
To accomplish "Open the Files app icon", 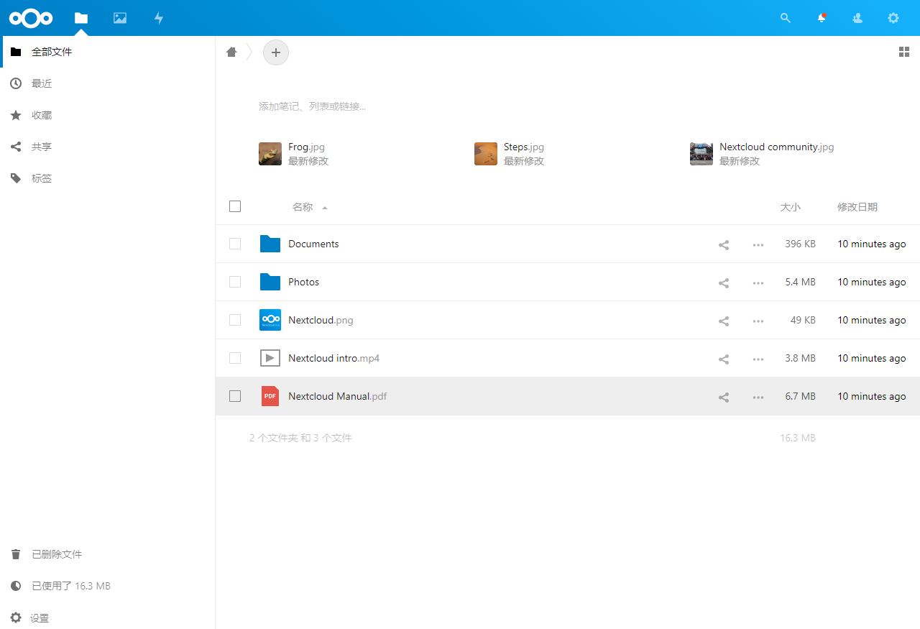I will click(x=81, y=18).
